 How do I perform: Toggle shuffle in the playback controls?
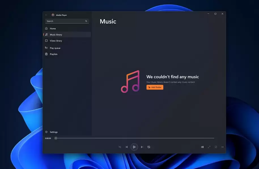coord(120,147)
